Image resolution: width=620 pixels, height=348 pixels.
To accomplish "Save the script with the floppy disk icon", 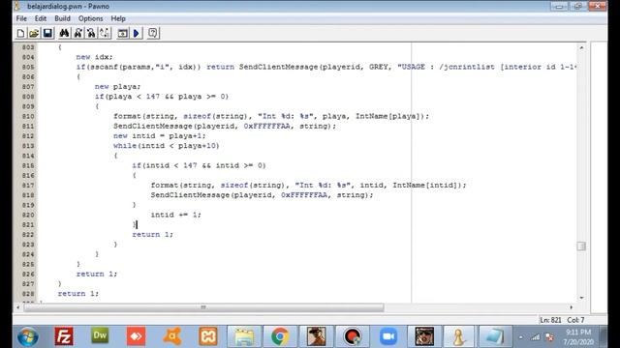I will pos(47,33).
